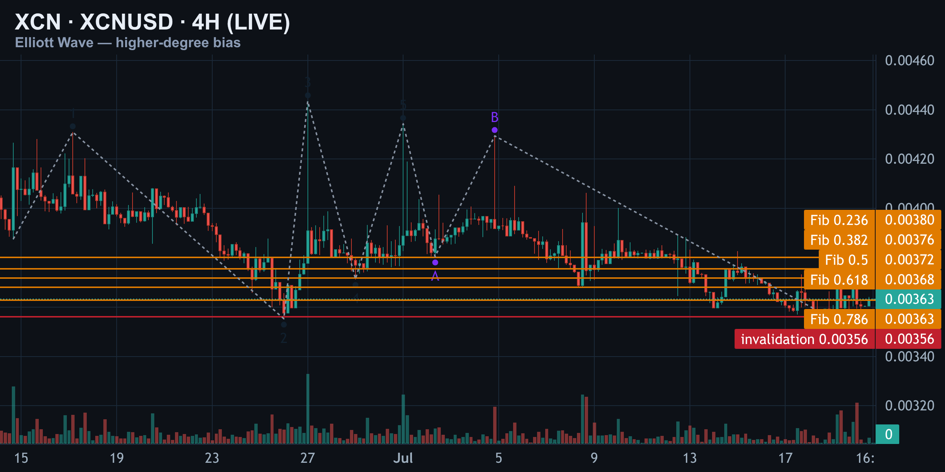Click the Fib 0.236 label

839,220
